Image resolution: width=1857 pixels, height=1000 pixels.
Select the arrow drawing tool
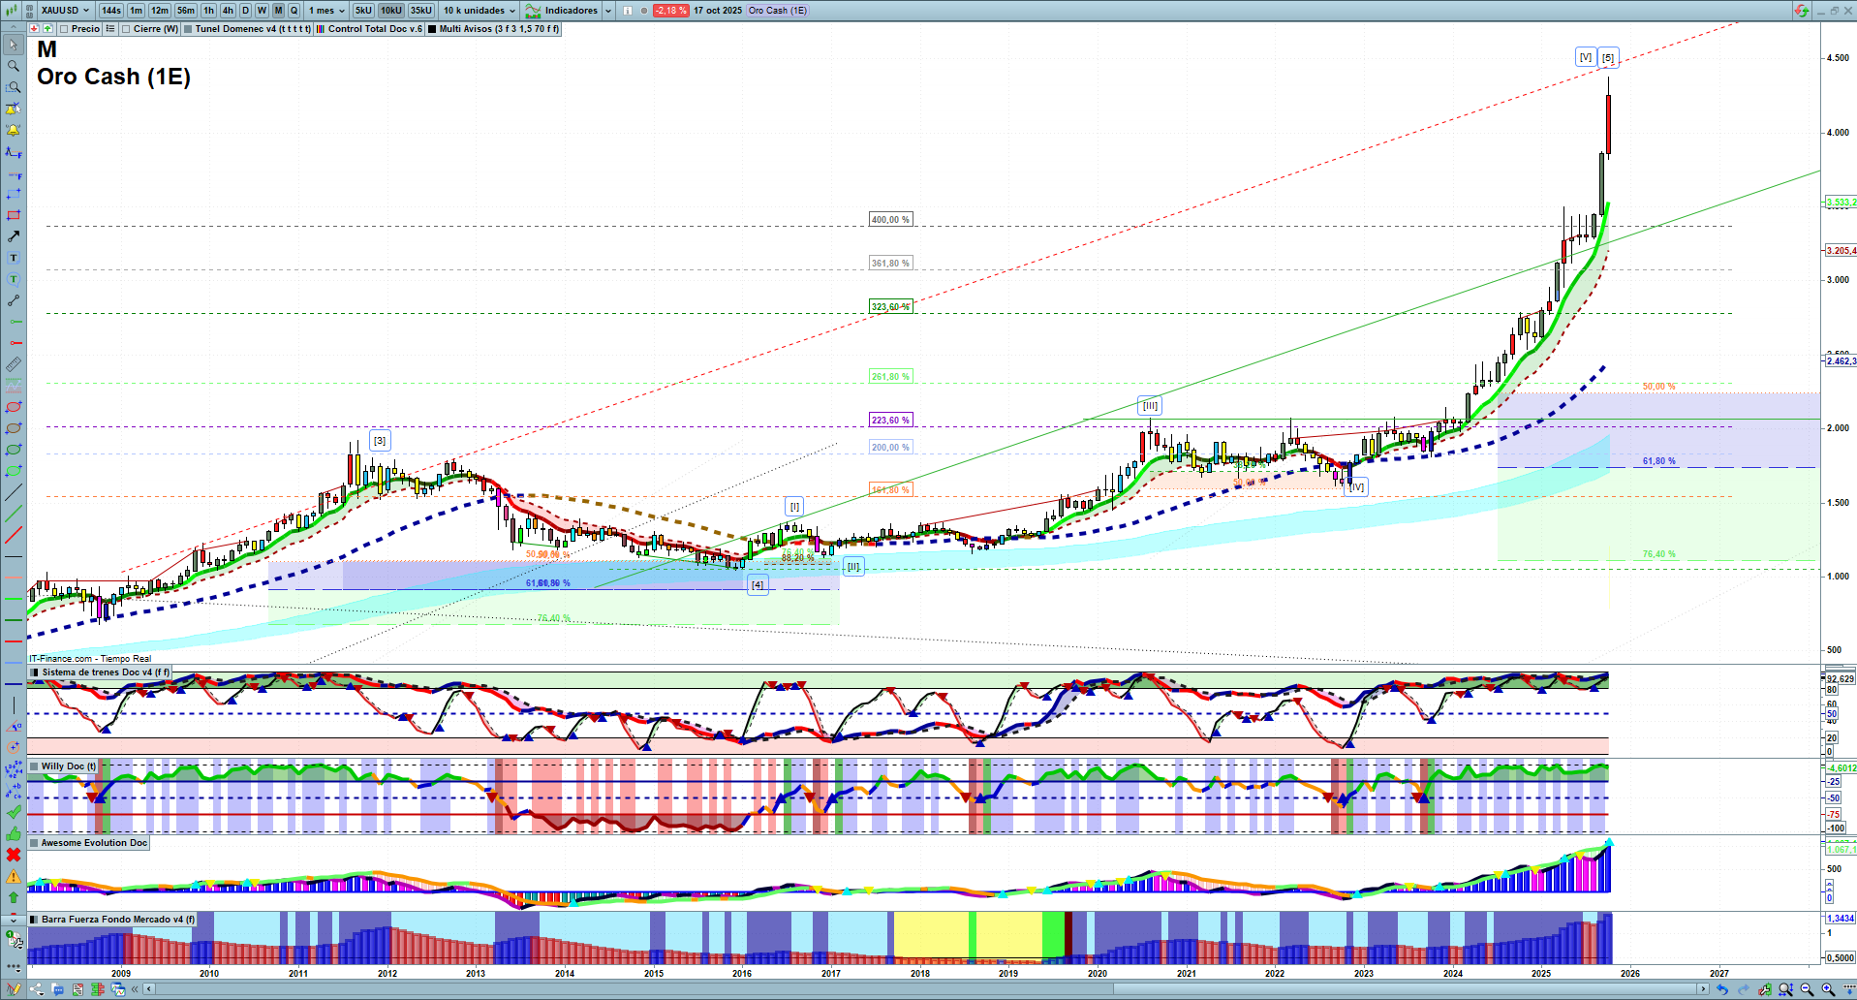point(14,236)
